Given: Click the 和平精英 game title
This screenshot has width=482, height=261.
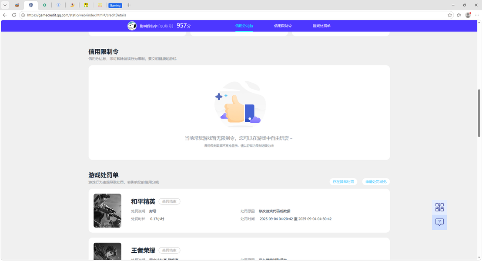Looking at the screenshot, I should pyautogui.click(x=143, y=202).
